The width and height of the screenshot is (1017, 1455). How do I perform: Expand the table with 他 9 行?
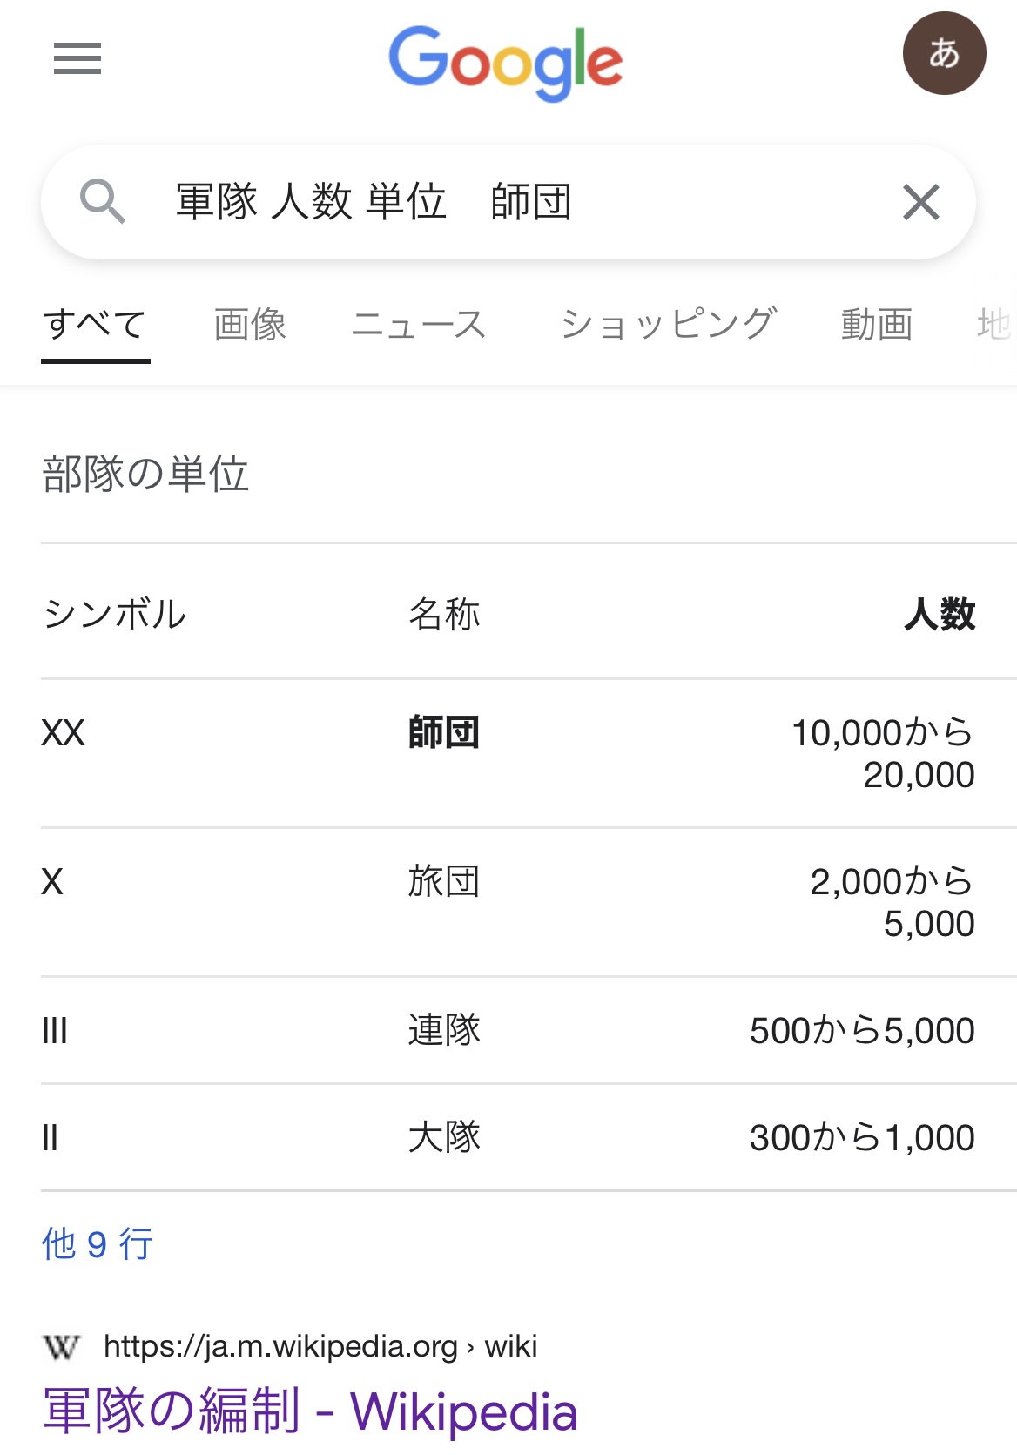click(98, 1243)
